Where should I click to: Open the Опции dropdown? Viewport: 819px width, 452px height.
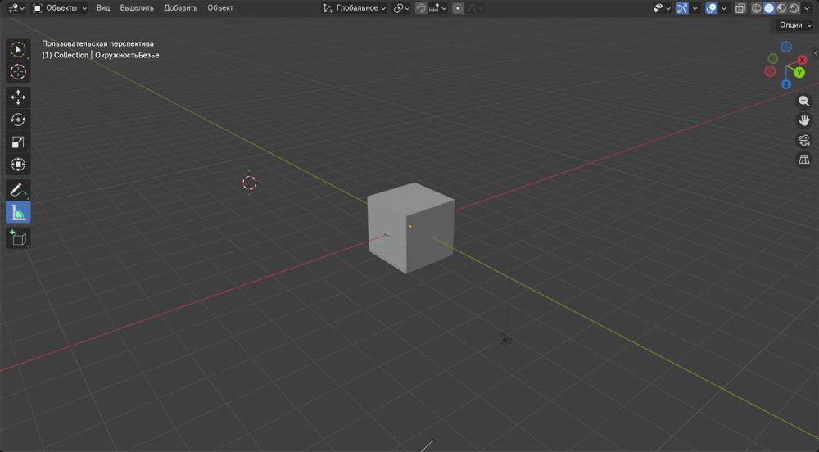[795, 25]
